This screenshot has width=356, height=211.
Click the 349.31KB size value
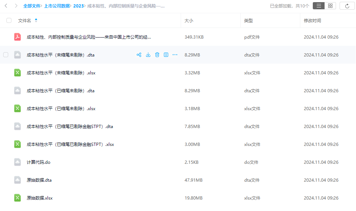[194, 37]
